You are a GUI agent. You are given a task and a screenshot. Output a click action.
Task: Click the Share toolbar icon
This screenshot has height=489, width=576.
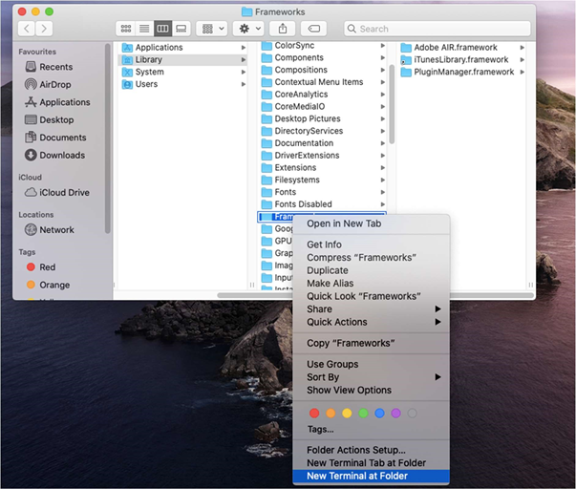(x=283, y=29)
